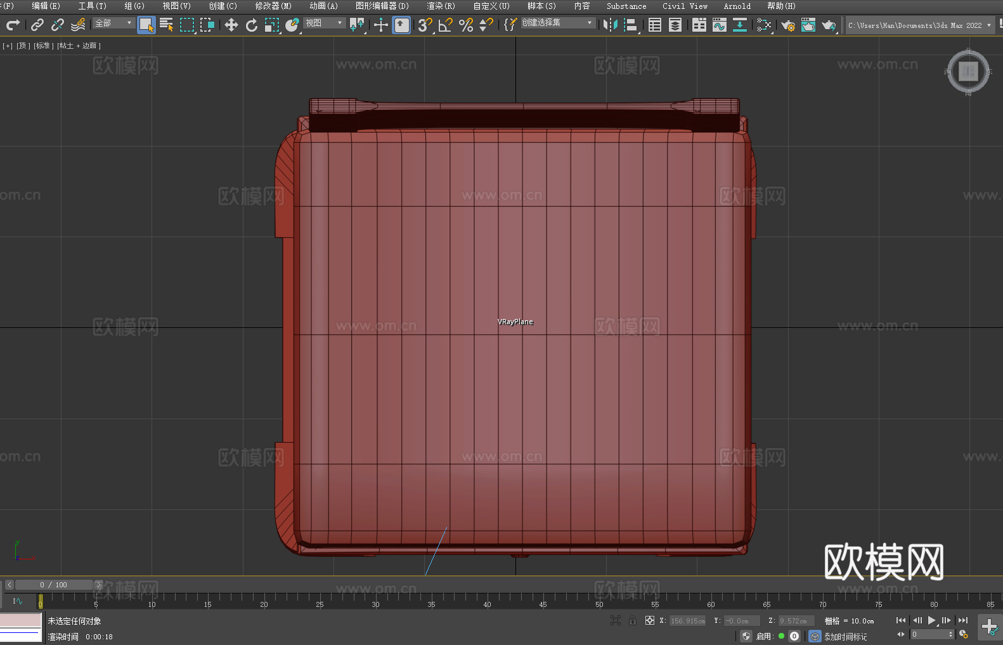Open Mini Curve Editor icon
Screen dimensions: 1003x645
tap(18, 601)
